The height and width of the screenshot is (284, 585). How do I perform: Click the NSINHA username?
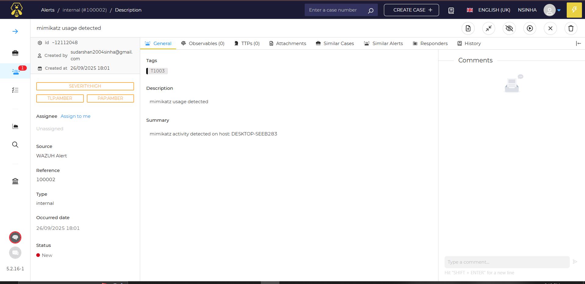527,10
